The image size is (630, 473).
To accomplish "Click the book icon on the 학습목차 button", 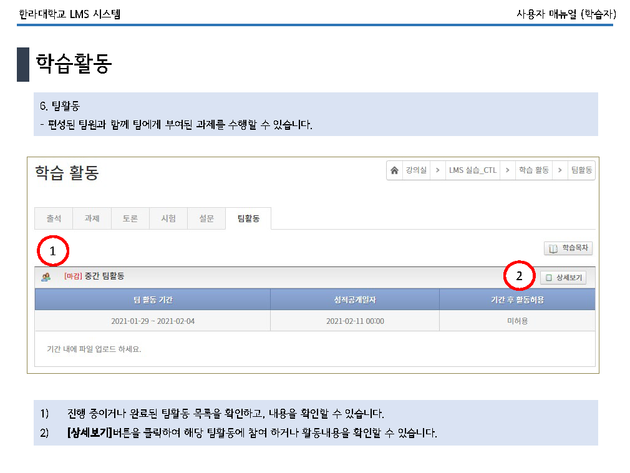I will pyautogui.click(x=553, y=248).
